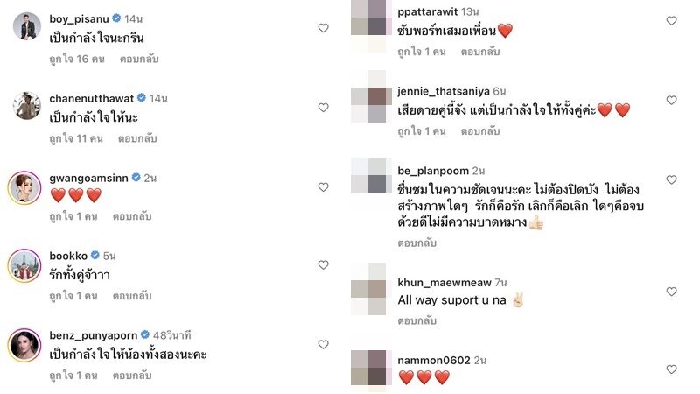Click ตอบกลับ under khun_maewmeaw's comment

(x=417, y=320)
